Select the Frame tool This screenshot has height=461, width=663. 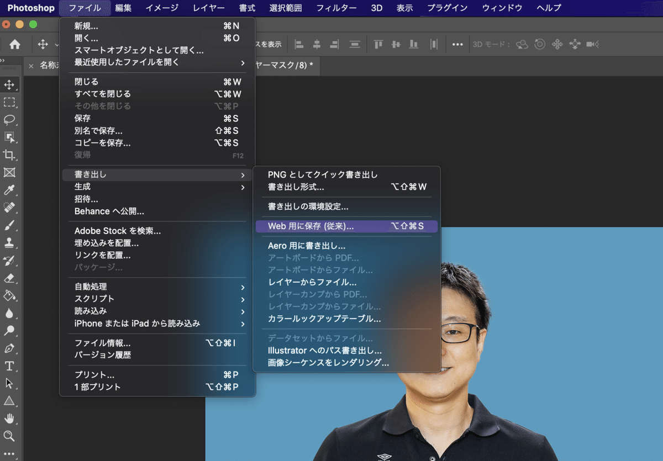(x=9, y=173)
